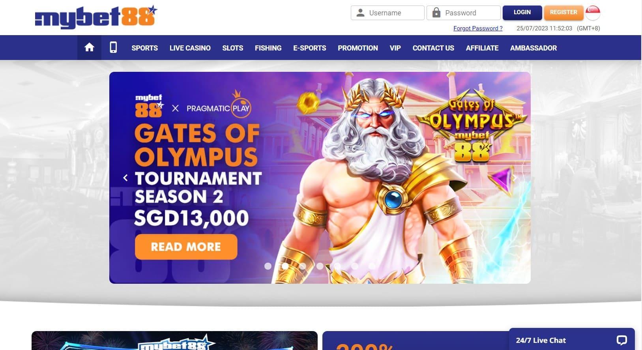Go to the PROMOTION page
This screenshot has width=642, height=350.
[x=358, y=48]
